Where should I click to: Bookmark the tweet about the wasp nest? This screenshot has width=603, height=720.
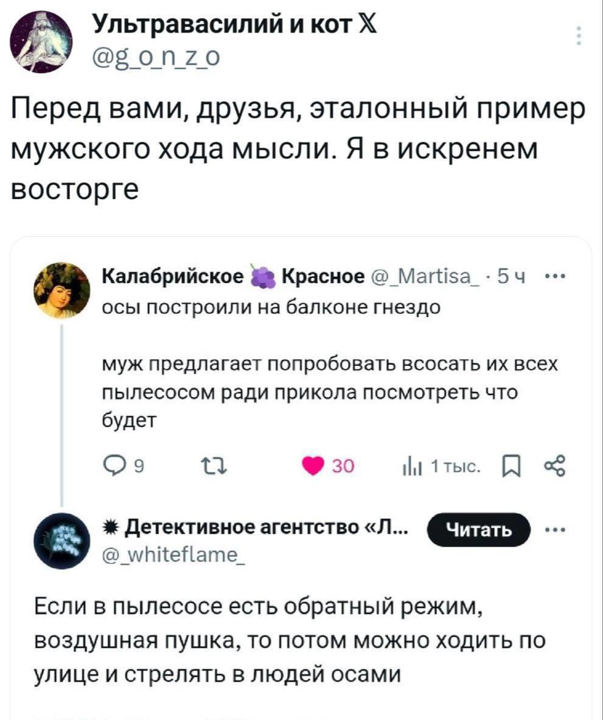pos(507,467)
